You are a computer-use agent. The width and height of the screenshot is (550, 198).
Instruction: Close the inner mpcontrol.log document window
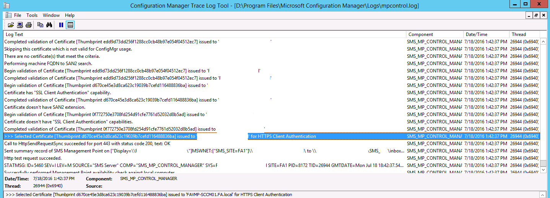[543, 15]
